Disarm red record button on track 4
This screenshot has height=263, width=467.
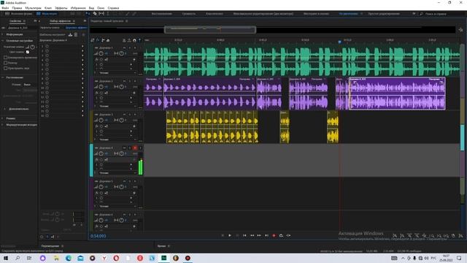pyautogui.click(x=135, y=148)
